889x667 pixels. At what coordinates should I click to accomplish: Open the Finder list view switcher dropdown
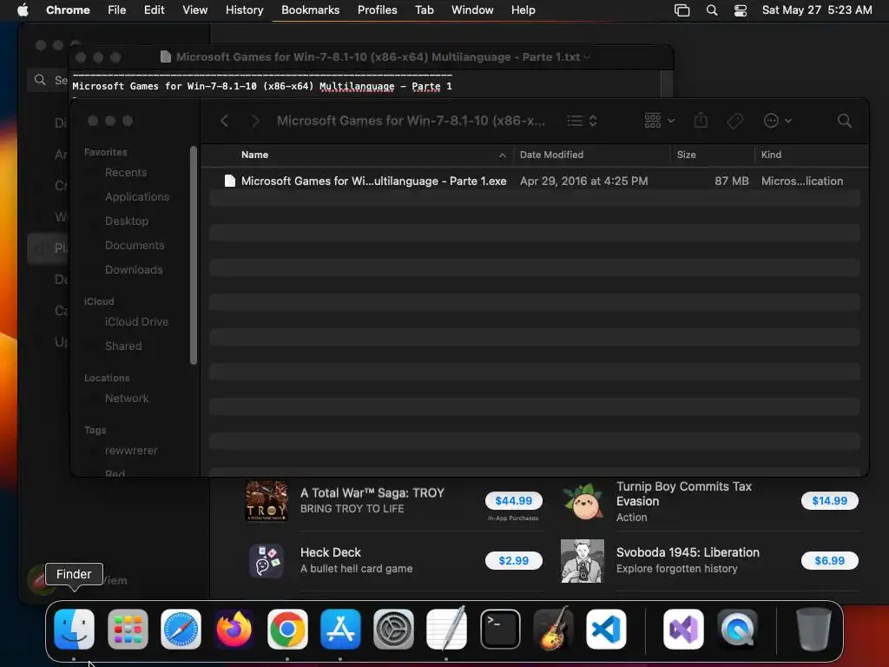(583, 121)
